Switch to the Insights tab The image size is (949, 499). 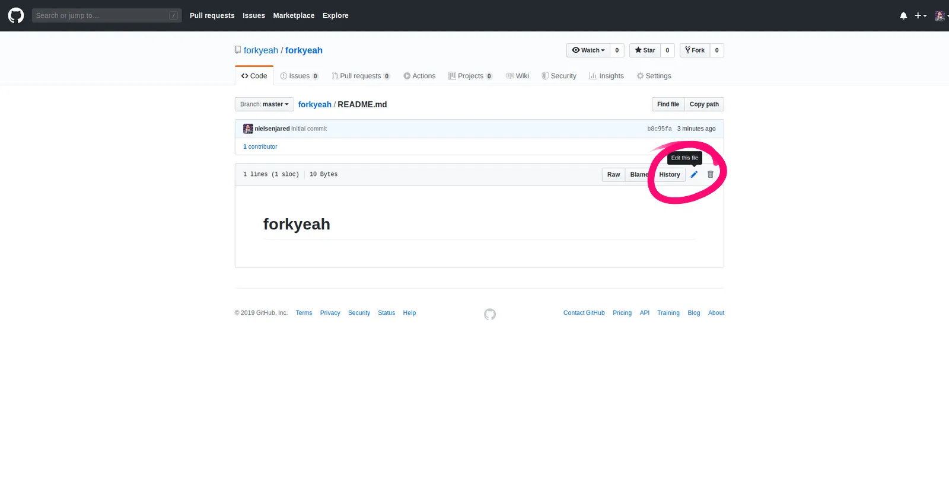click(606, 76)
